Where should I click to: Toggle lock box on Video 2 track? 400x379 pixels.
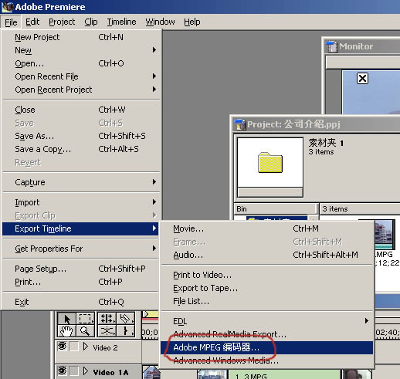pyautogui.click(x=74, y=347)
